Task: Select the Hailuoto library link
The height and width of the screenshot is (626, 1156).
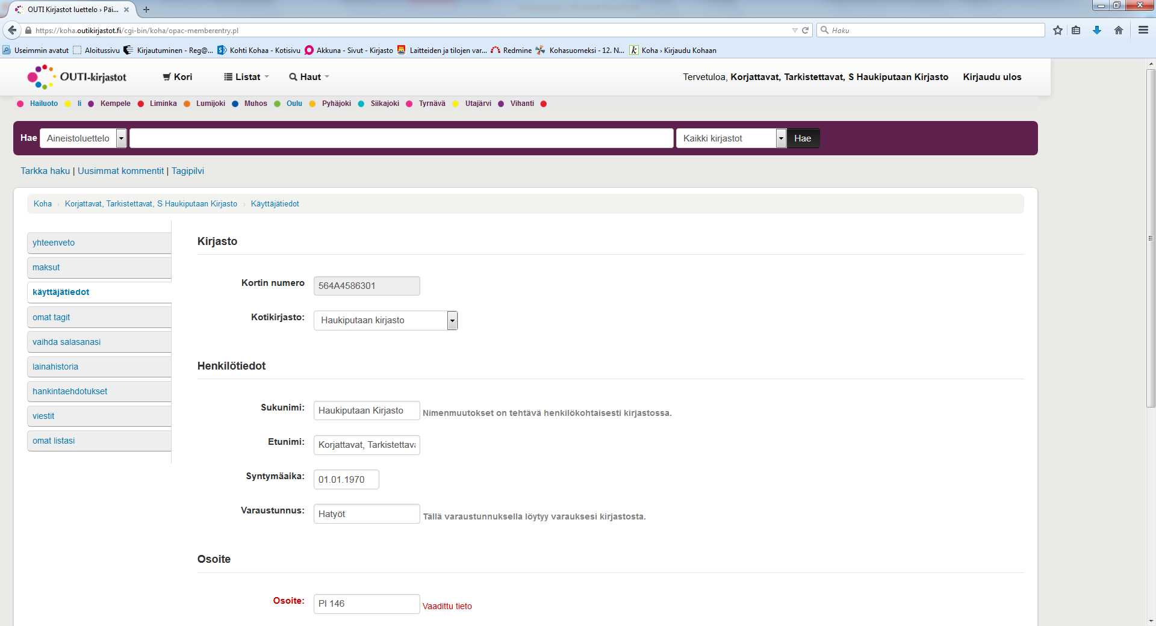Action: [44, 104]
